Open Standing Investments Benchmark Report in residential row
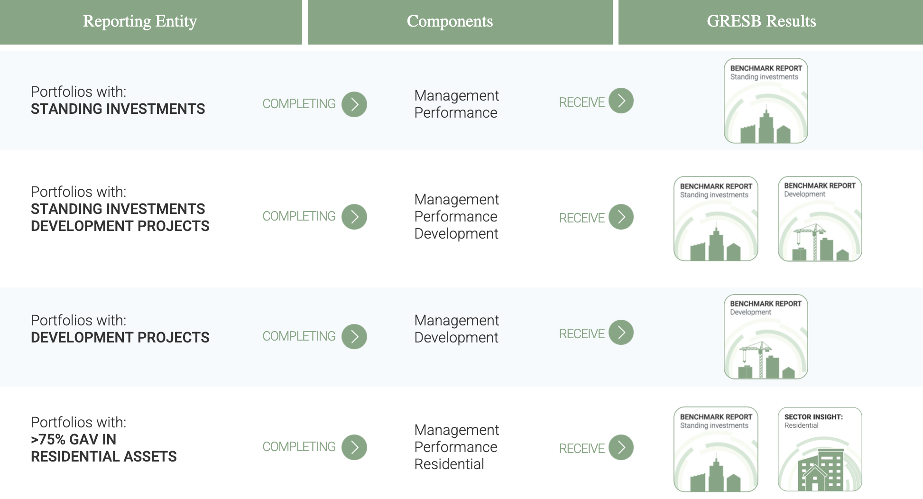This screenshot has width=923, height=499. 716,449
